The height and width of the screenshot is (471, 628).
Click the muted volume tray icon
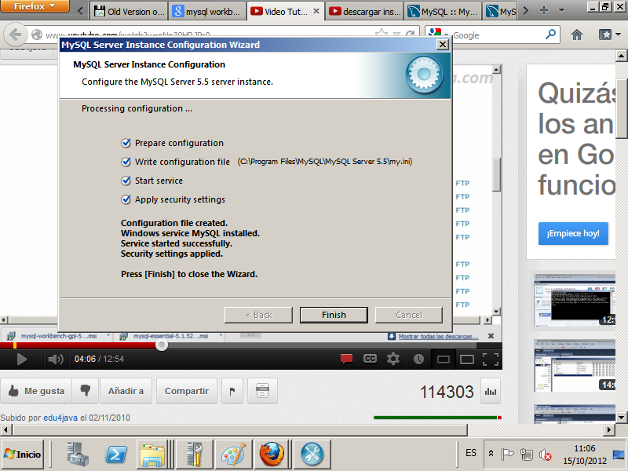545,455
